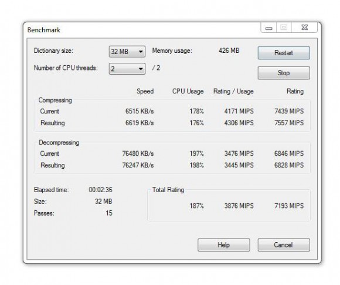340x285 pixels.
Task: Click the Rating / Usage column header
Action: [233, 91]
